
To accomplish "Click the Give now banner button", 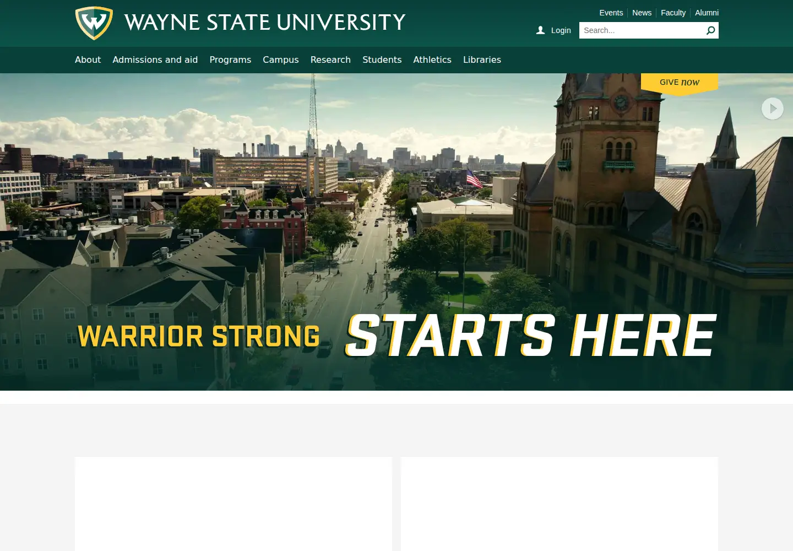I will pyautogui.click(x=680, y=83).
